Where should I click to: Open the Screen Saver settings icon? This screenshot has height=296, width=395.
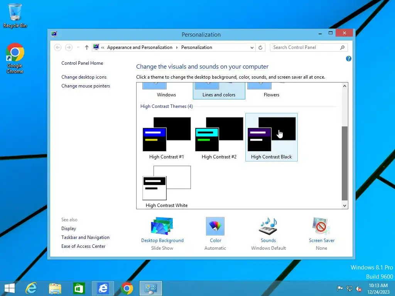pos(321,226)
